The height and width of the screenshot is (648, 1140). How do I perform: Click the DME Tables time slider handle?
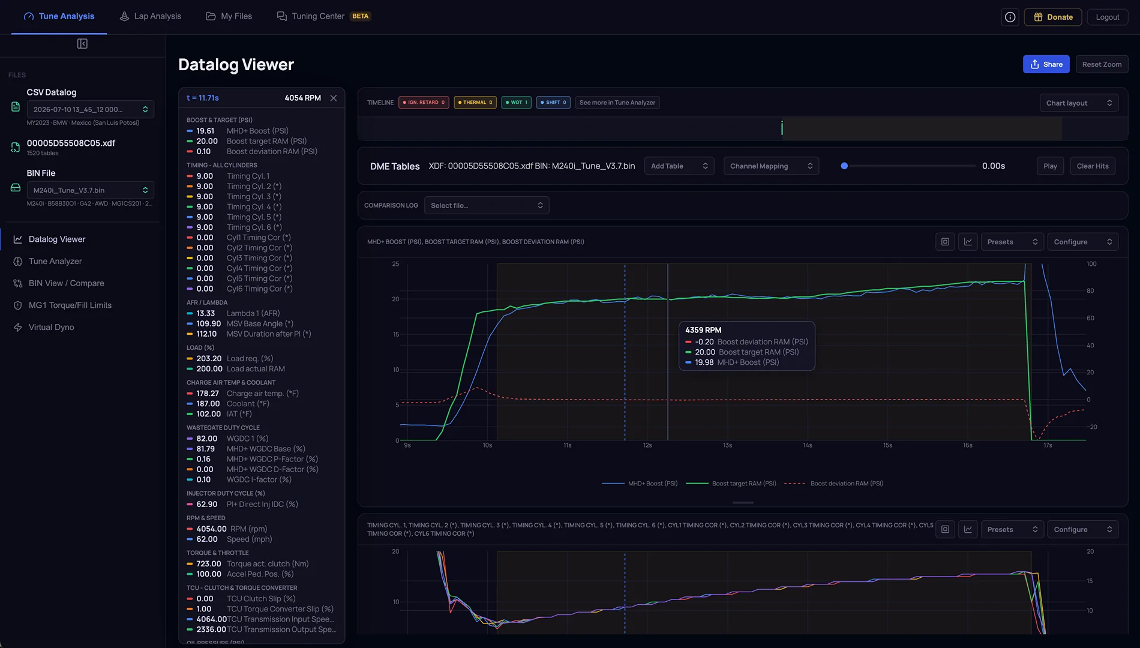[844, 166]
